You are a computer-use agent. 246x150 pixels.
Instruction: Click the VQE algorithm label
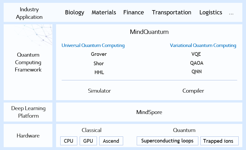tap(196, 54)
